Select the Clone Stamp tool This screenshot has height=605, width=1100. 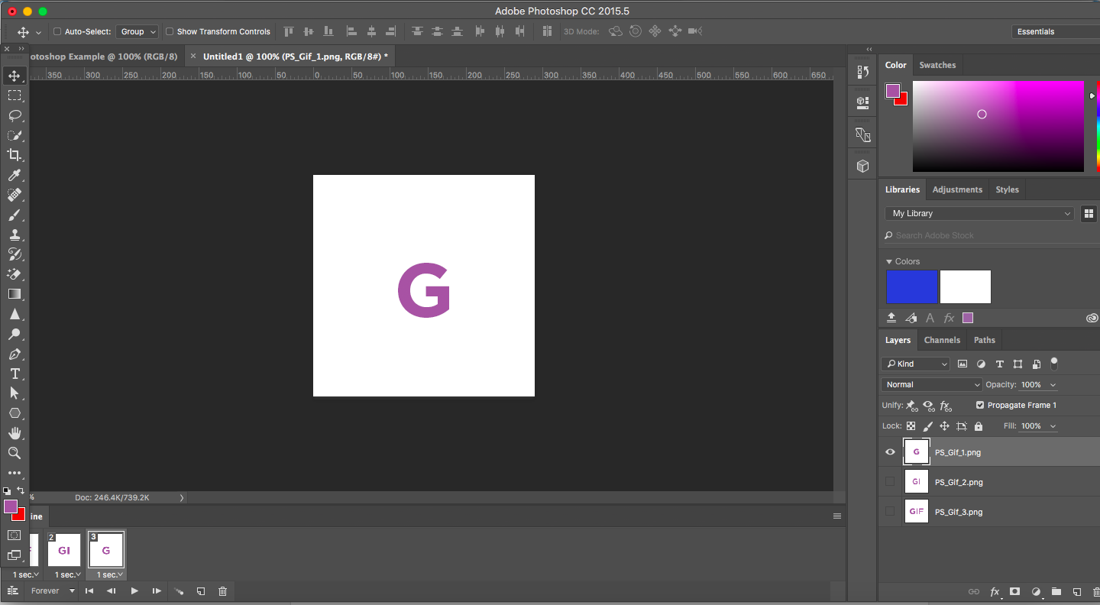coord(15,235)
